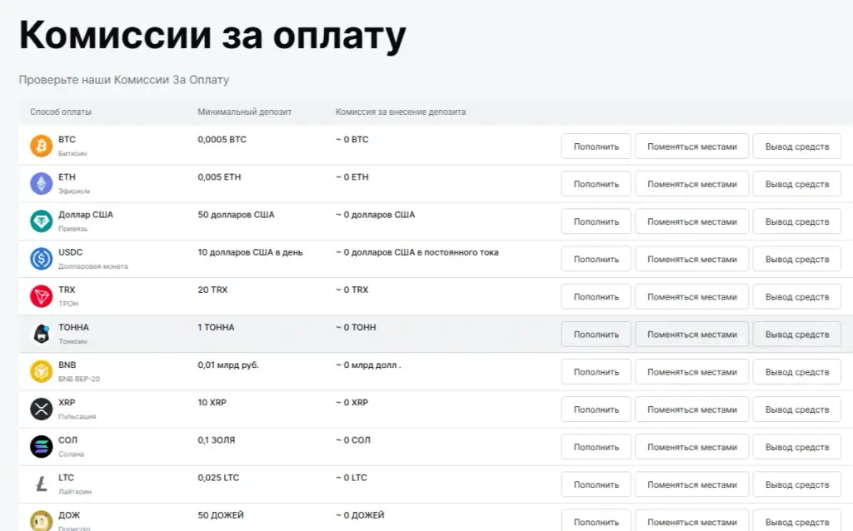Screen dimensions: 853x531
Task: Click Пополнить in the СОЛ row
Action: pyautogui.click(x=596, y=447)
